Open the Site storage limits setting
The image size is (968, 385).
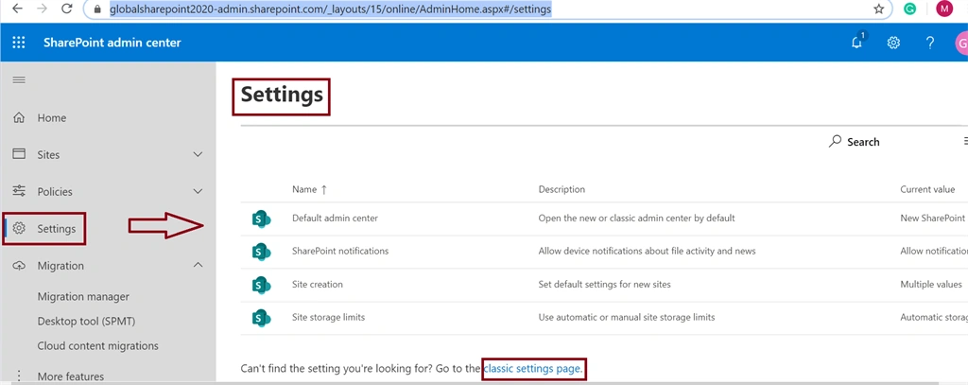[x=328, y=317]
